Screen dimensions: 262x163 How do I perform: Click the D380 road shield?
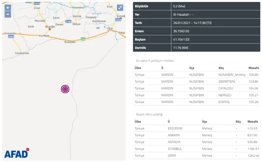click(68, 22)
